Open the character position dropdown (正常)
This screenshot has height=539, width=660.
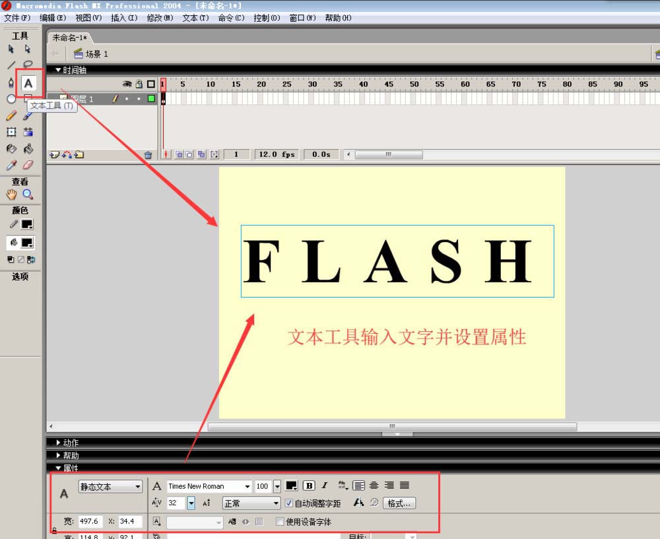tap(251, 503)
